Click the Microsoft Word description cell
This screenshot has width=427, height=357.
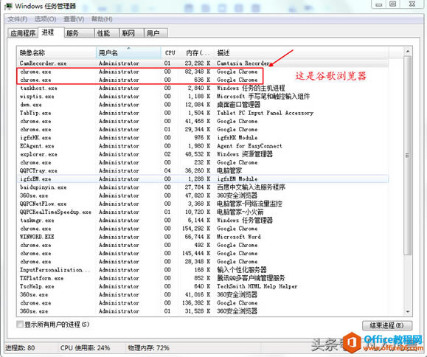tap(238, 237)
